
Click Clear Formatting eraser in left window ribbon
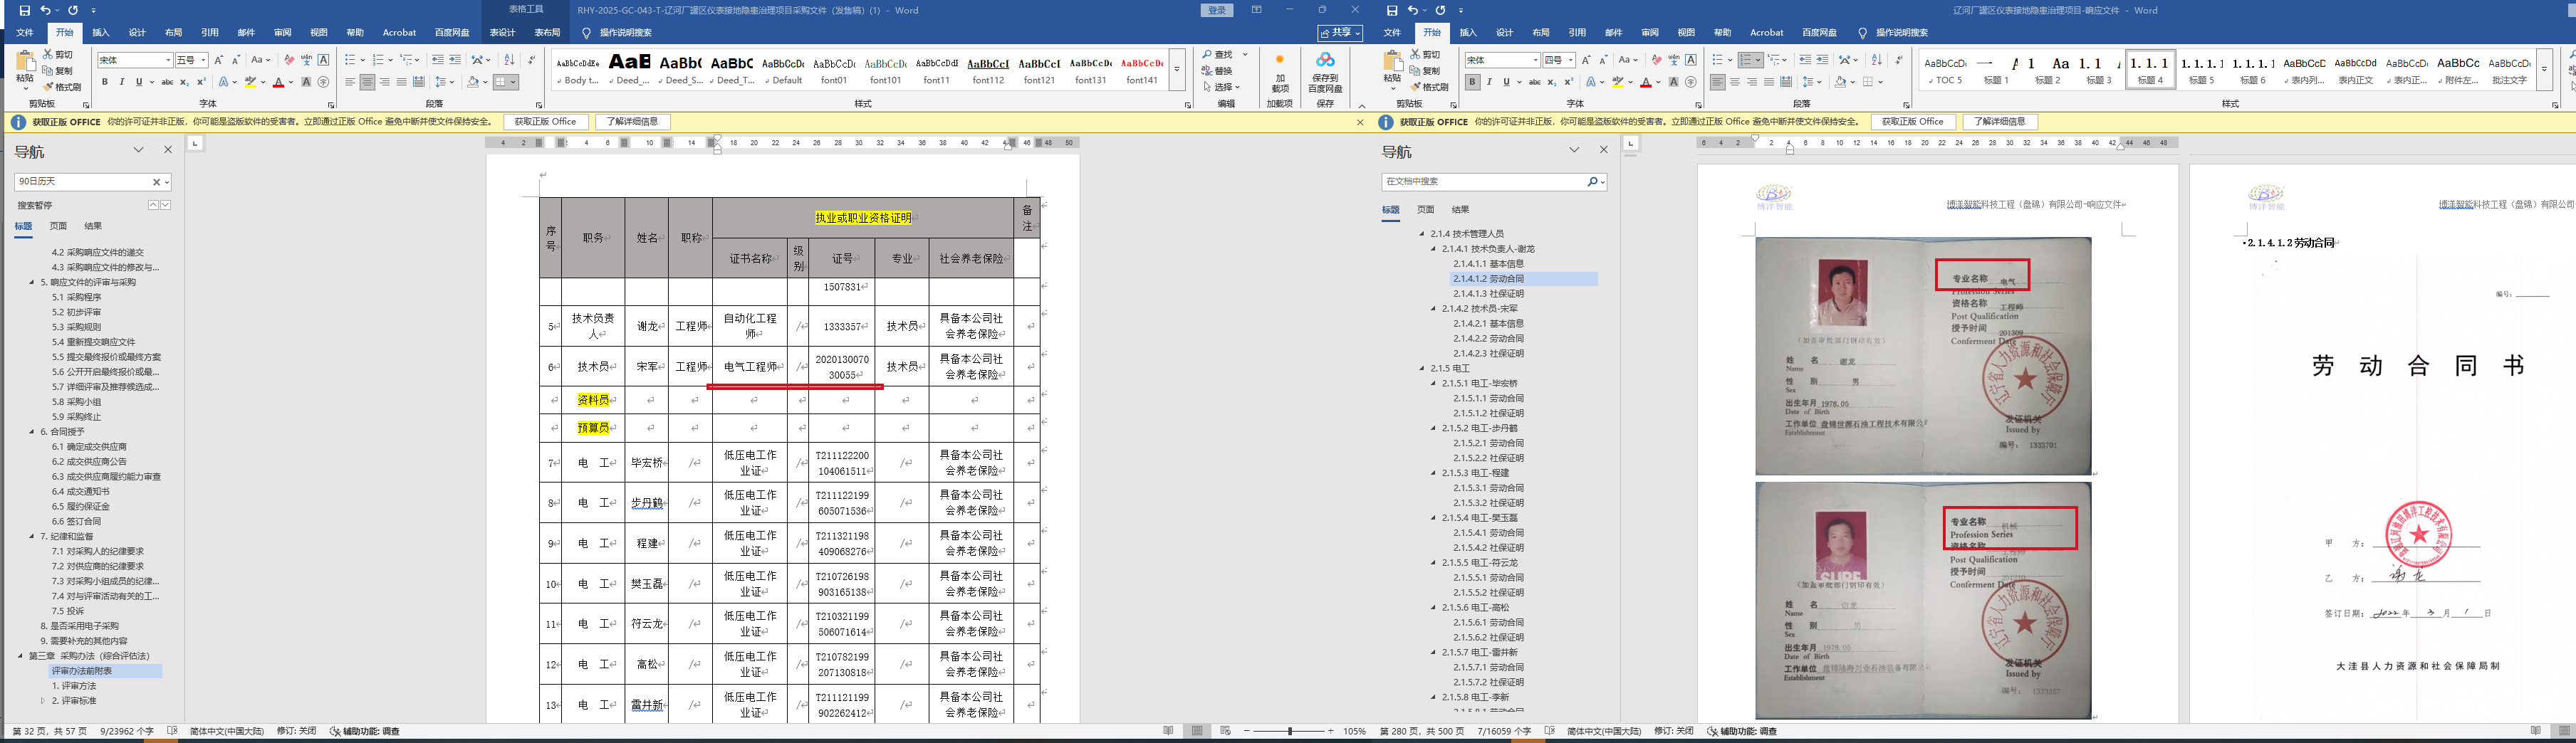point(289,60)
